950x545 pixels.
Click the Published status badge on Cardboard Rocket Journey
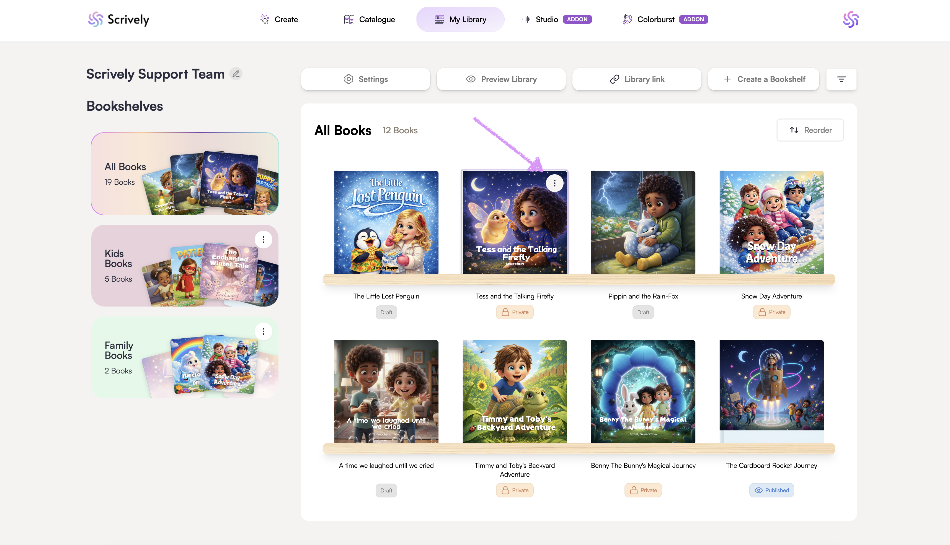[771, 490]
